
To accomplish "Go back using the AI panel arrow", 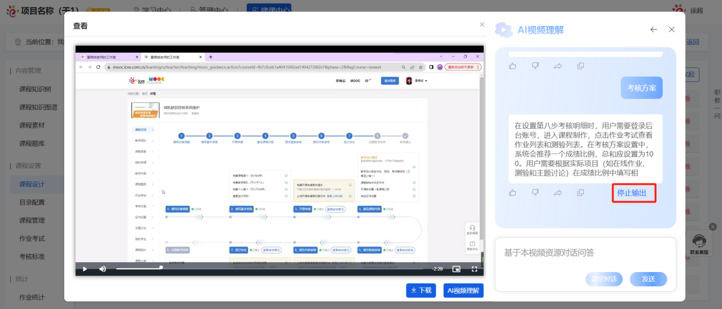I will tap(654, 30).
